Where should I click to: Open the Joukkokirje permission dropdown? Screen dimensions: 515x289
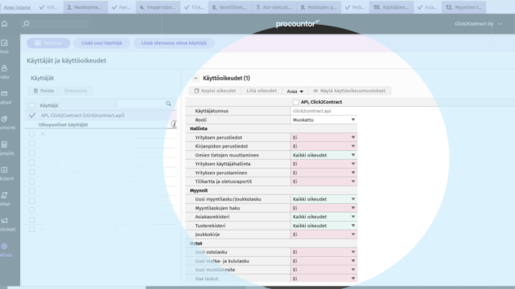pos(323,234)
